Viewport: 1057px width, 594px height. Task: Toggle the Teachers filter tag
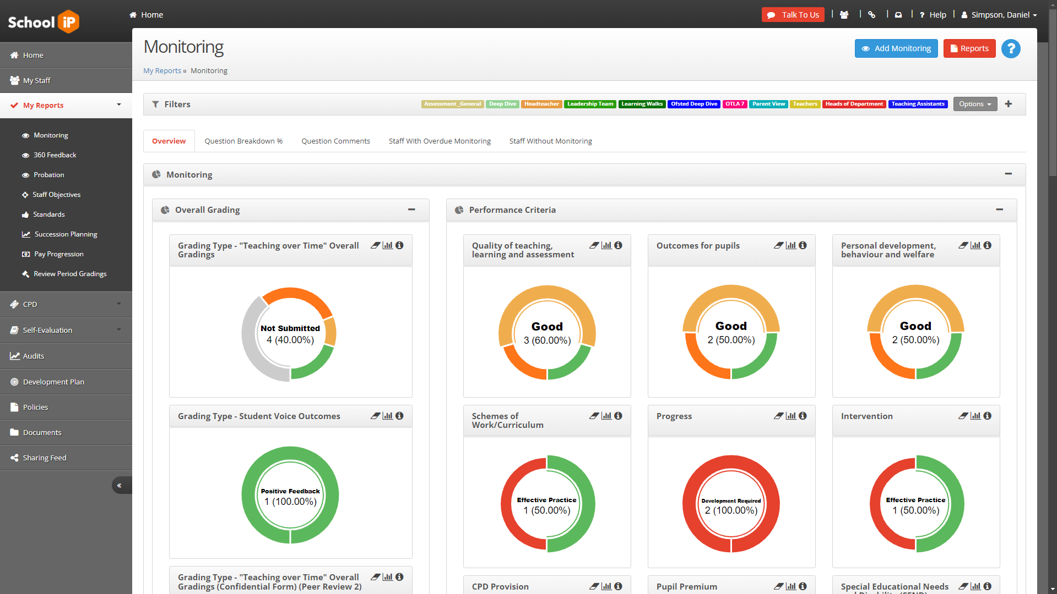[x=805, y=104]
